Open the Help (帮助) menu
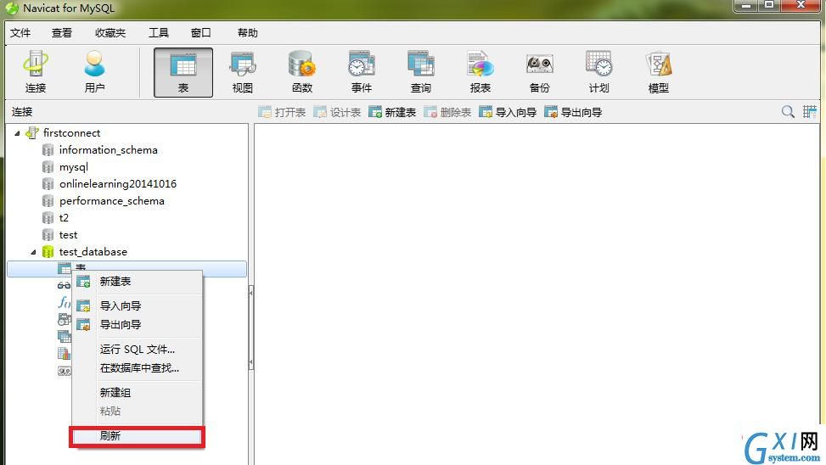This screenshot has height=465, width=826. 248,32
